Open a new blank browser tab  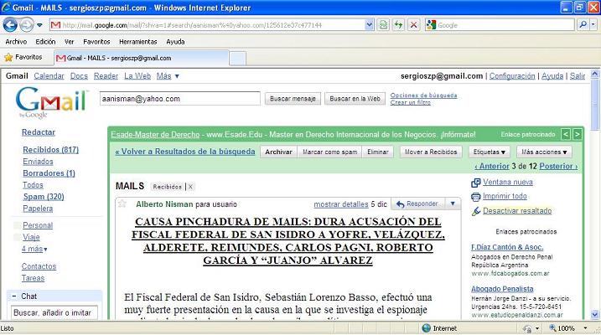[238, 59]
